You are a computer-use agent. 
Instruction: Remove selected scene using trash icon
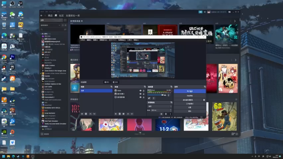(86, 114)
